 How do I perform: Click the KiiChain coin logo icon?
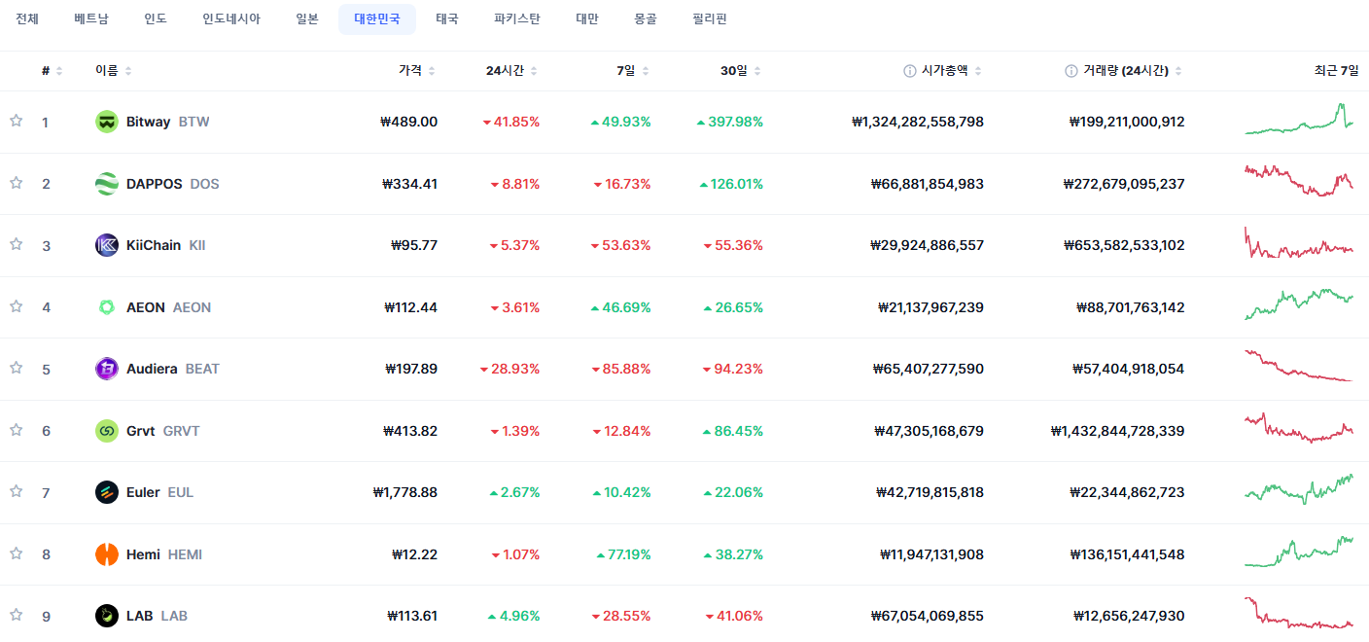(x=107, y=245)
